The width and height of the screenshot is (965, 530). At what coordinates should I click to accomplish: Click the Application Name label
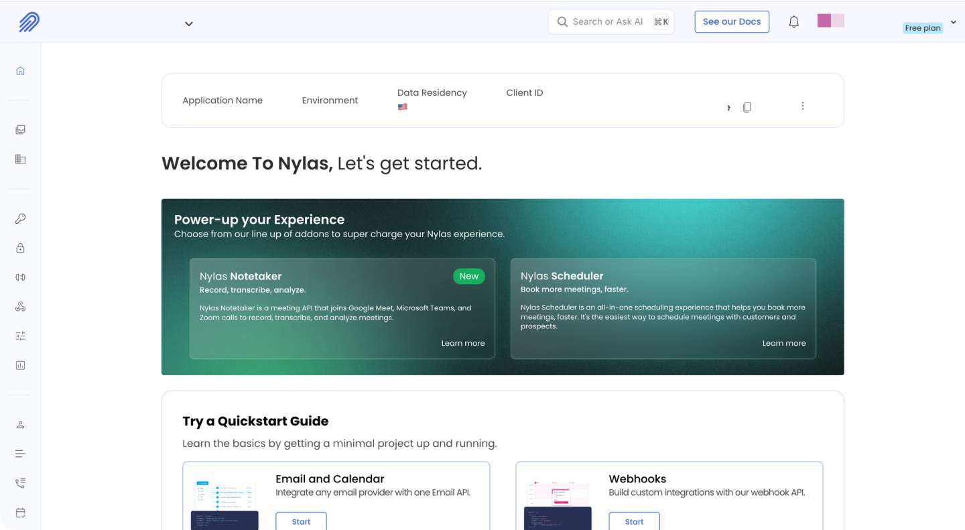pos(222,101)
